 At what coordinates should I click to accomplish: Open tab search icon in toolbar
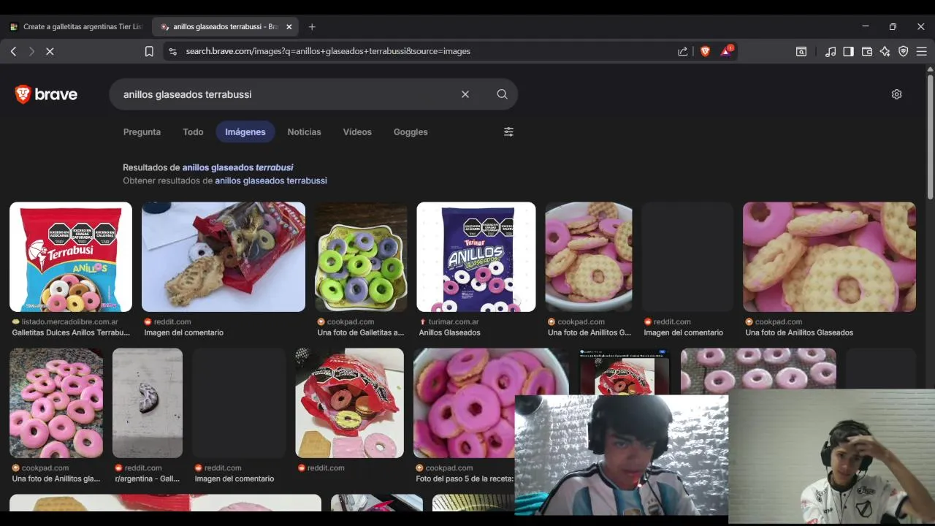(801, 51)
